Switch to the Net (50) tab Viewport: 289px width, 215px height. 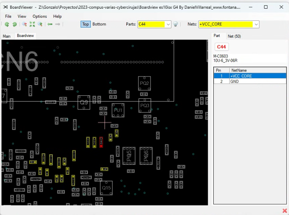click(x=234, y=36)
